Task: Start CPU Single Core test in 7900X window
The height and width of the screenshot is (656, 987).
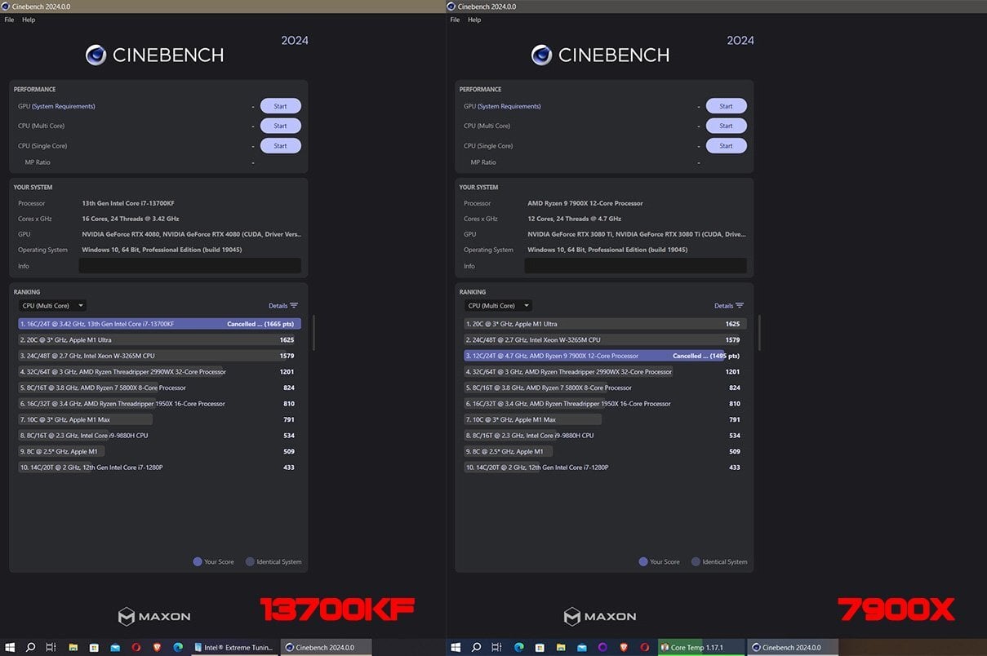Action: [726, 146]
